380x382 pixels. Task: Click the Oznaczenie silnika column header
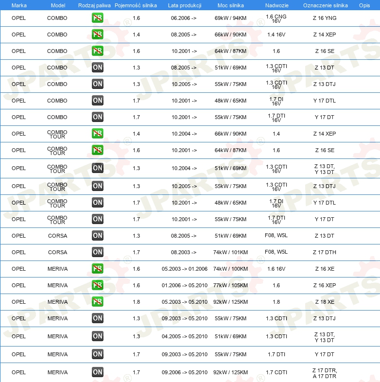(x=326, y=5)
